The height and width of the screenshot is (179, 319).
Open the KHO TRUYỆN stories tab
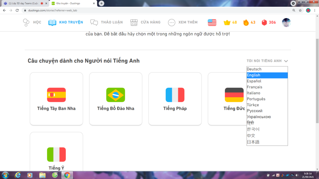(66, 22)
